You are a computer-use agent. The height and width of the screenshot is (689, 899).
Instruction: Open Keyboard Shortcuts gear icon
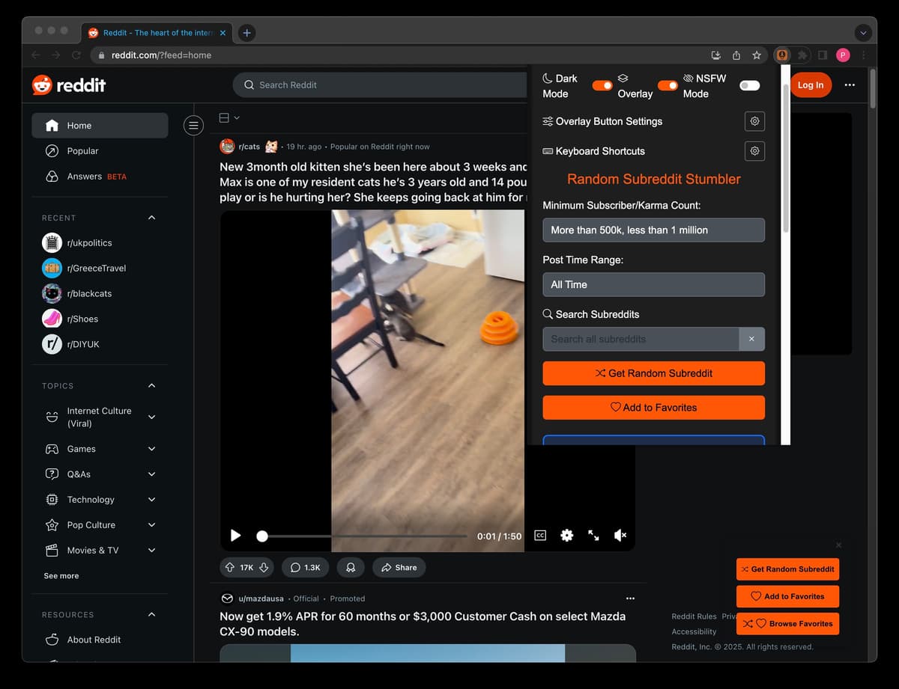[754, 151]
